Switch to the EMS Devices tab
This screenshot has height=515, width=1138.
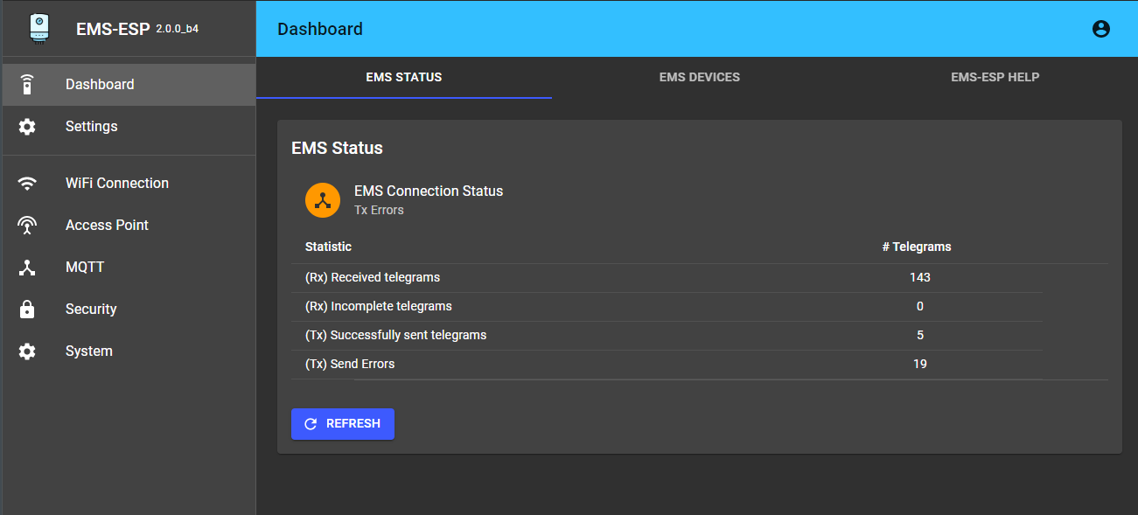tap(699, 77)
